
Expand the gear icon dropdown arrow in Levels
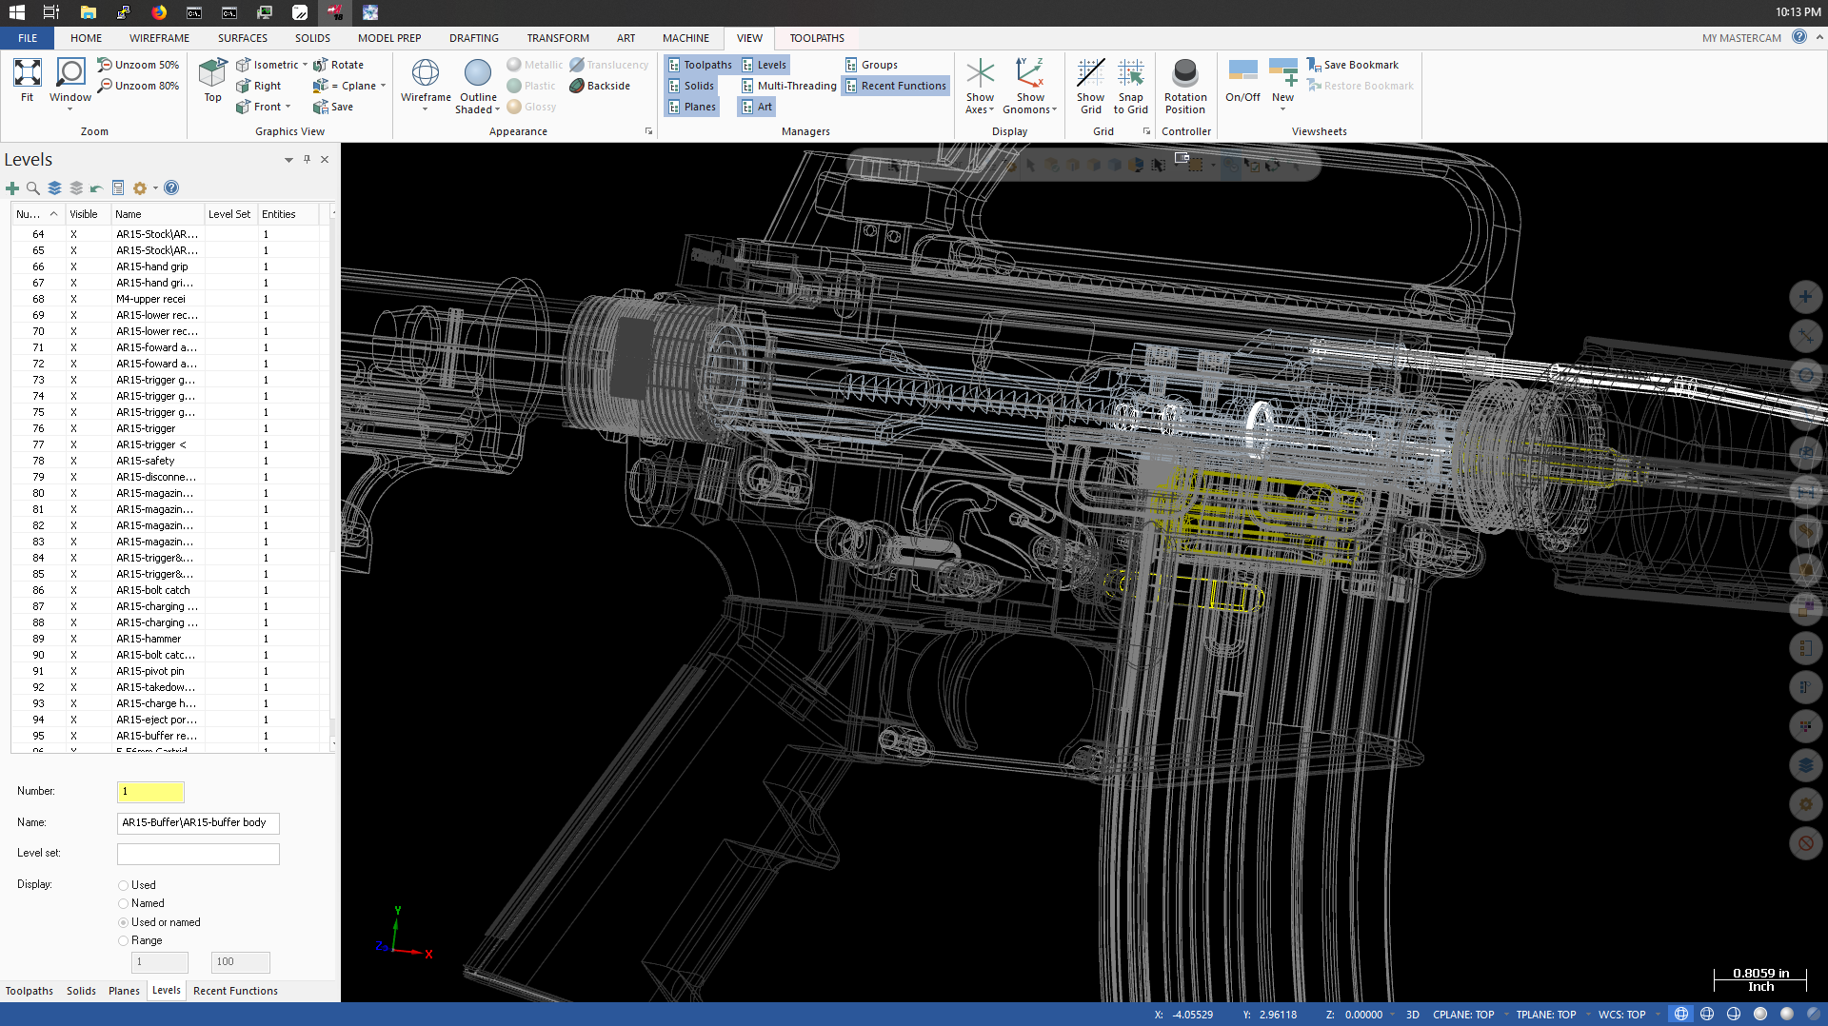[x=155, y=188]
